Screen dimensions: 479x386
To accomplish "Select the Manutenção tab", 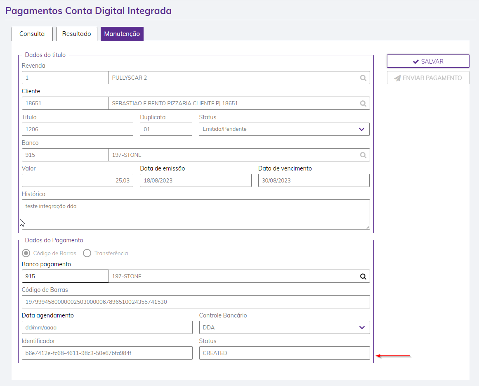I will [122, 34].
